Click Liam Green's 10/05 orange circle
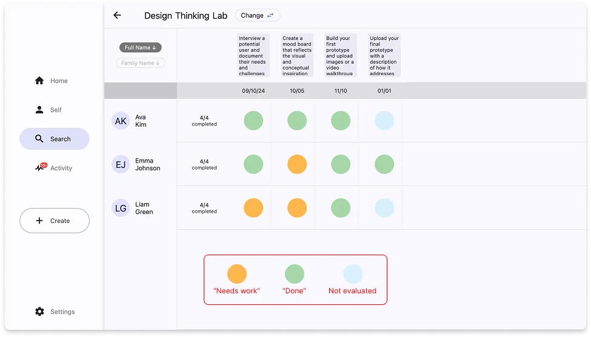 pos(297,208)
